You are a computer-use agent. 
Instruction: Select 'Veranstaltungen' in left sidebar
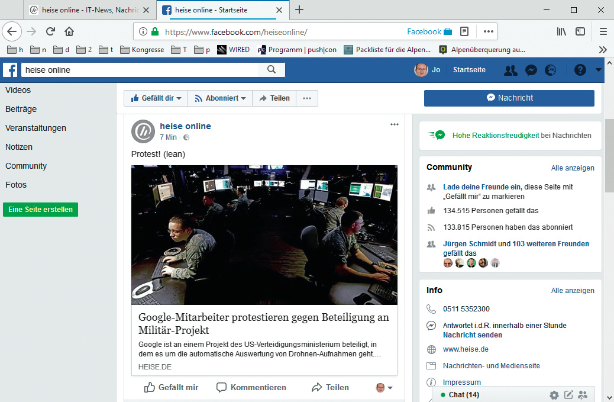pos(35,128)
